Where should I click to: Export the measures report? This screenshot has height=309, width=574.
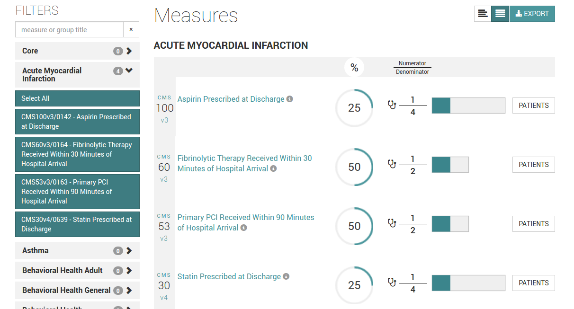click(532, 14)
